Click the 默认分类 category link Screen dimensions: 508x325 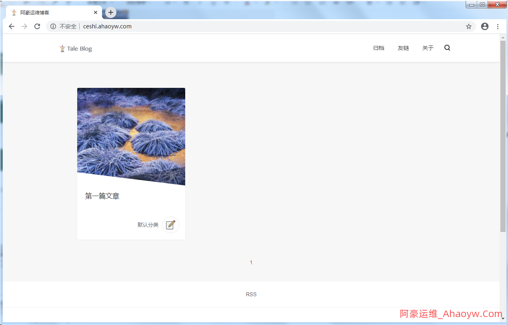148,225
